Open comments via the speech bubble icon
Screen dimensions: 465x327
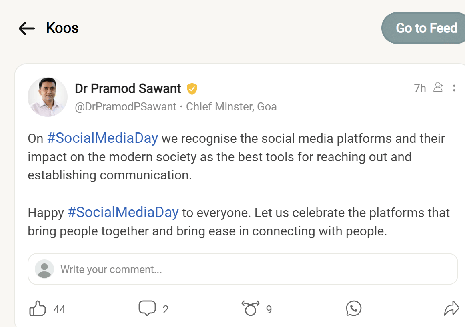coord(147,309)
